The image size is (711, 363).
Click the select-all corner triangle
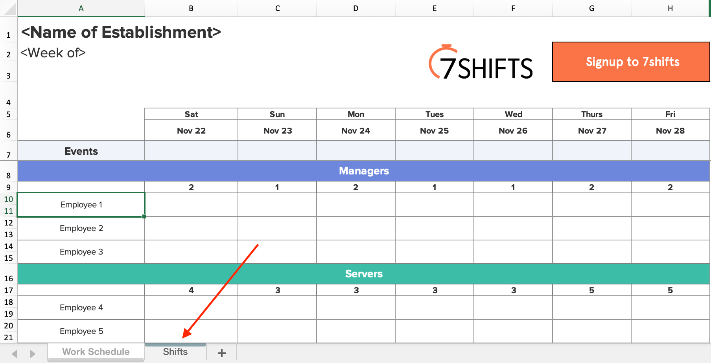coord(9,8)
